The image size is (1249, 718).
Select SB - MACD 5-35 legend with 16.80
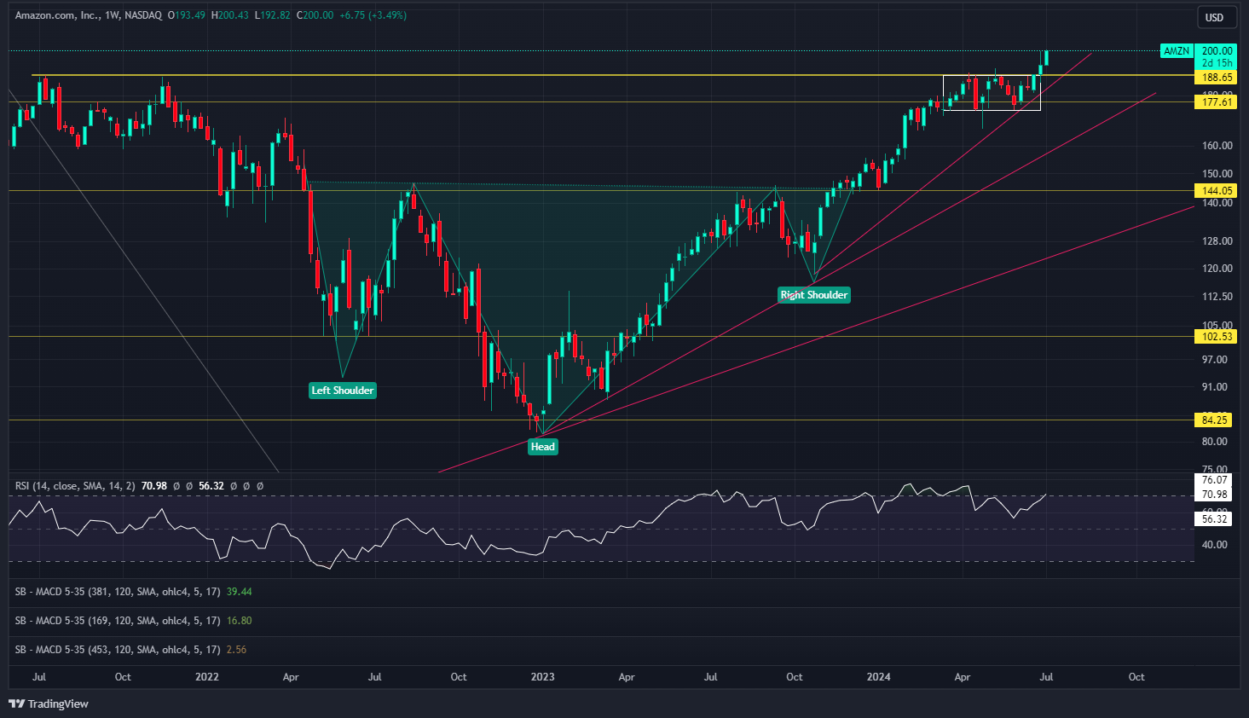pyautogui.click(x=134, y=621)
